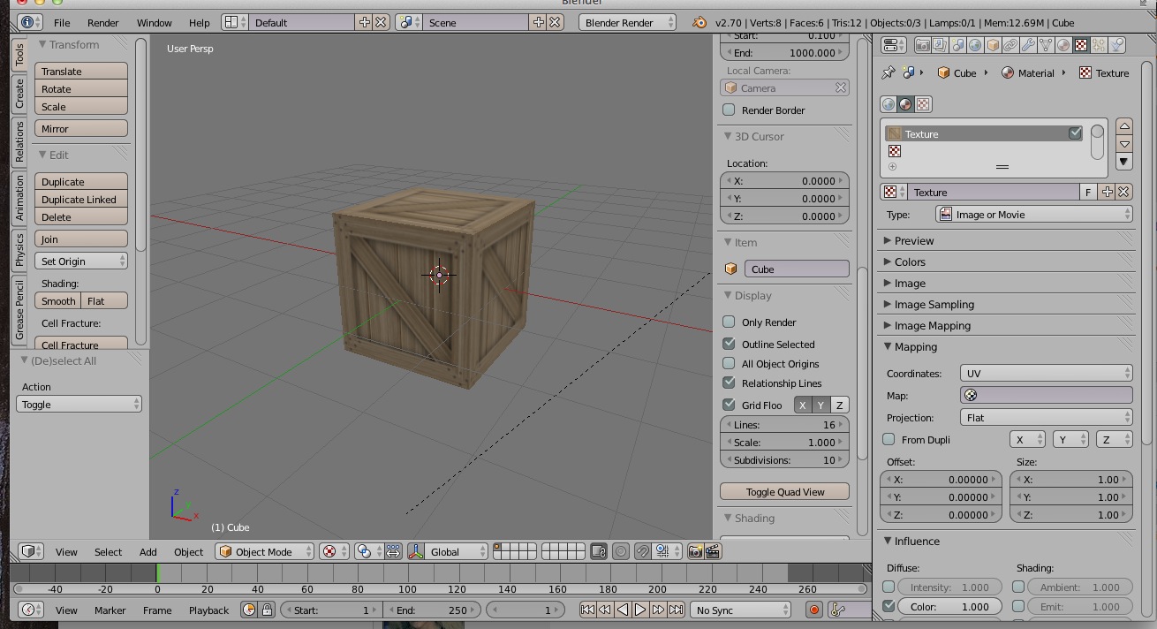Viewport: 1157px width, 629px height.
Task: Open the Particles properties tab (sparkles icon)
Action: tap(1099, 45)
